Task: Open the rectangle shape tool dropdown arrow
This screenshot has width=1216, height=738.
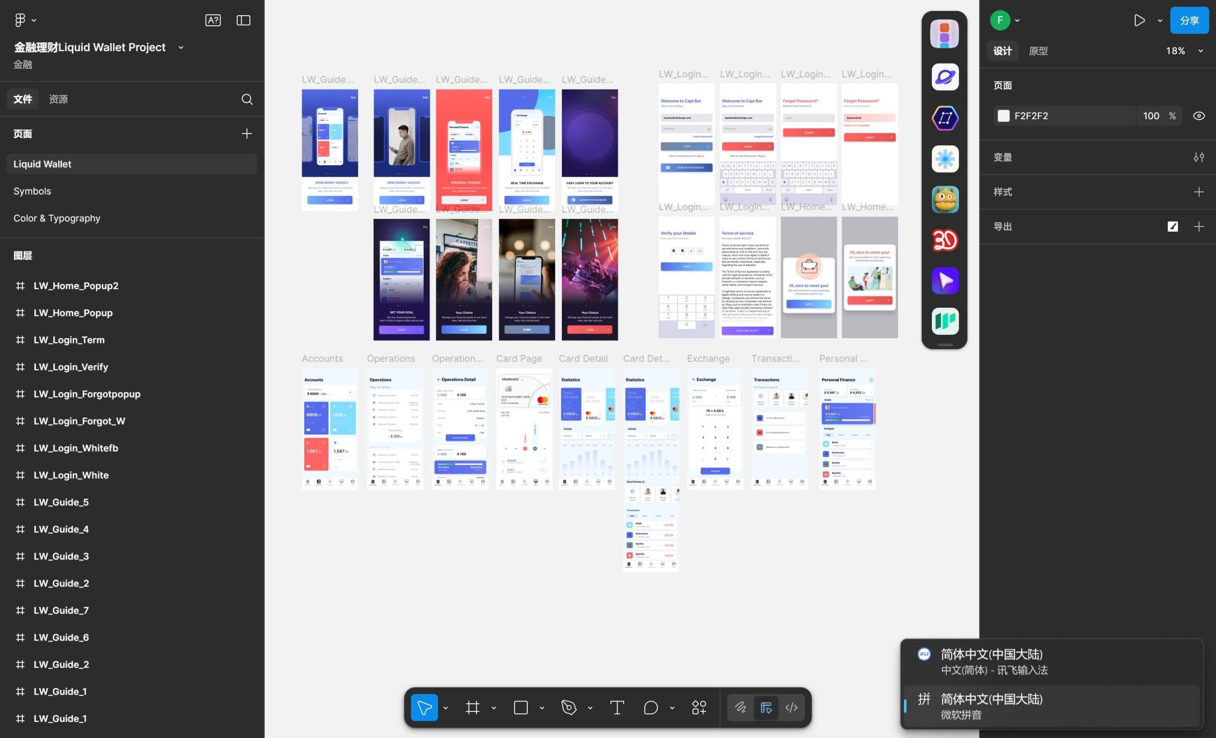Action: [542, 708]
